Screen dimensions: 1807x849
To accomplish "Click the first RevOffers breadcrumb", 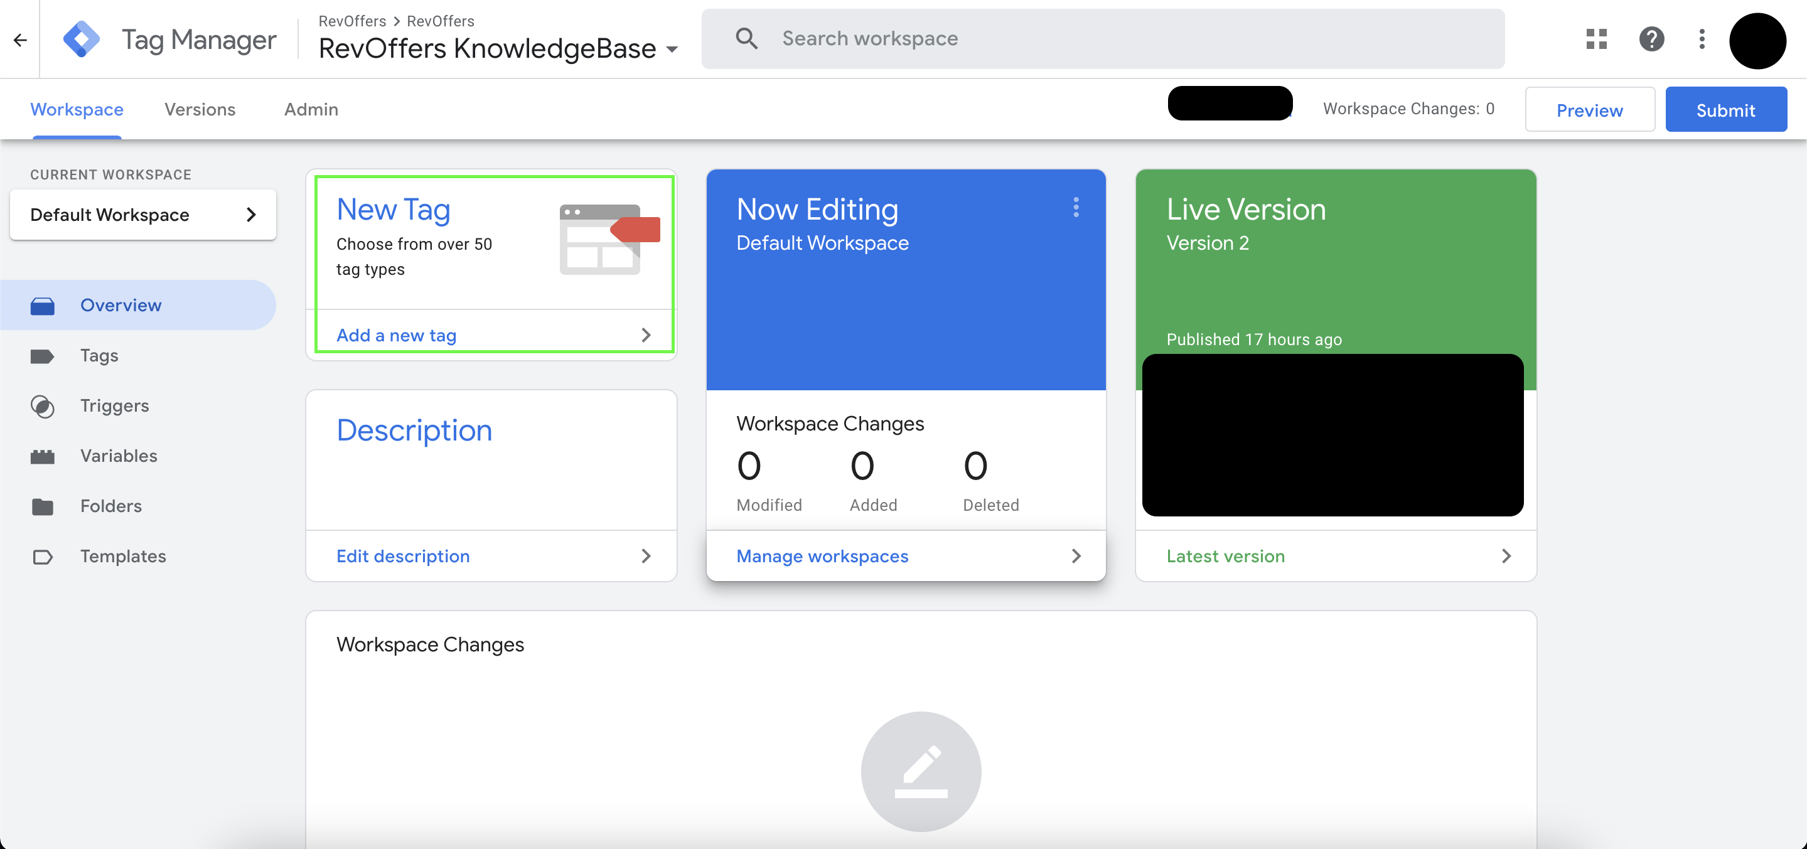I will pos(352,21).
